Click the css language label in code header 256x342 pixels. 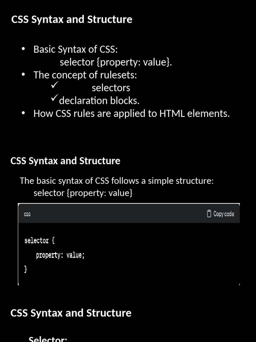(x=27, y=214)
